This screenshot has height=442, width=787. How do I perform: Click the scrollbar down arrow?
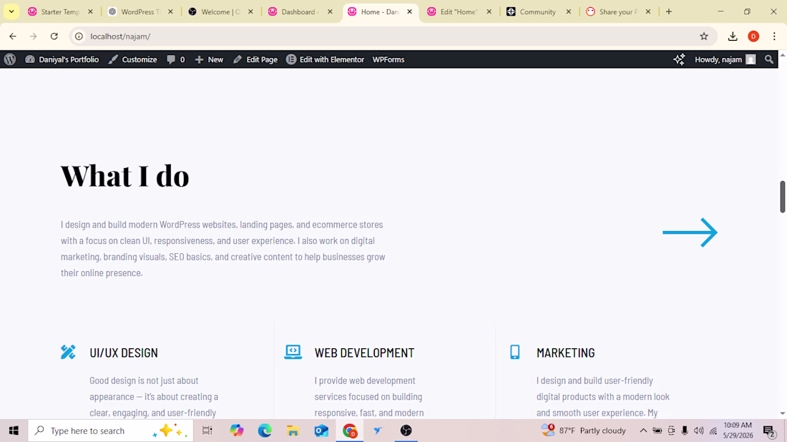pyautogui.click(x=783, y=414)
